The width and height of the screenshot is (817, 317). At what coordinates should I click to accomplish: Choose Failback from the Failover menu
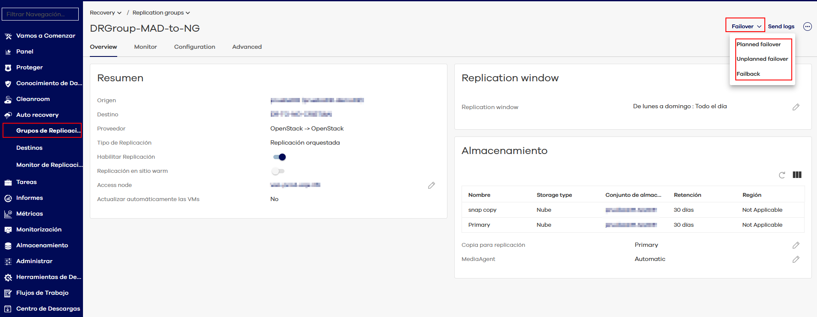(x=748, y=74)
